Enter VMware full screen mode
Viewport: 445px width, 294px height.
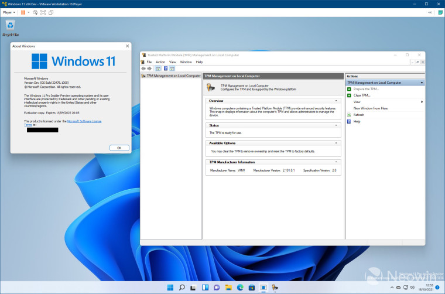click(x=43, y=12)
